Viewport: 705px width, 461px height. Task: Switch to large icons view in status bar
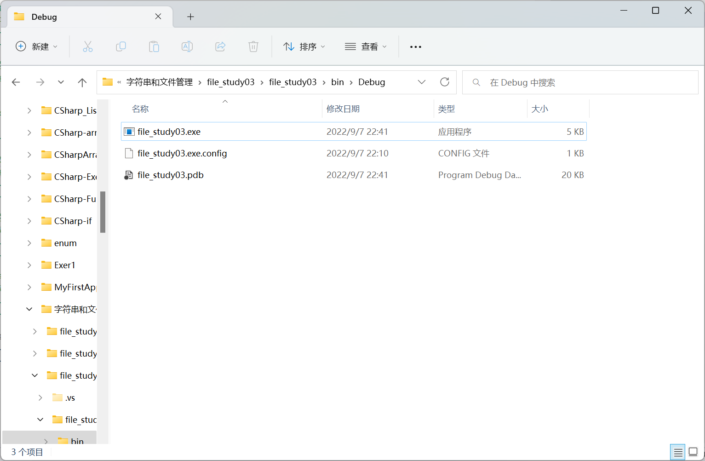[693, 452]
